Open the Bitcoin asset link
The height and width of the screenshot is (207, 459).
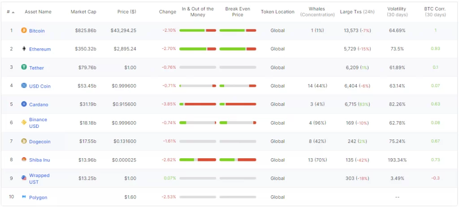[x=37, y=31]
